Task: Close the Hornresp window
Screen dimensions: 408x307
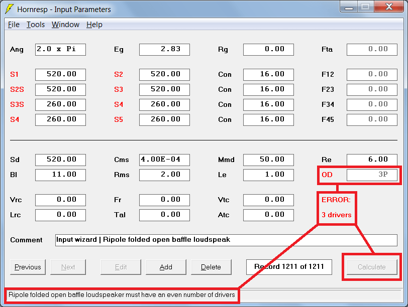Action: 389,7
